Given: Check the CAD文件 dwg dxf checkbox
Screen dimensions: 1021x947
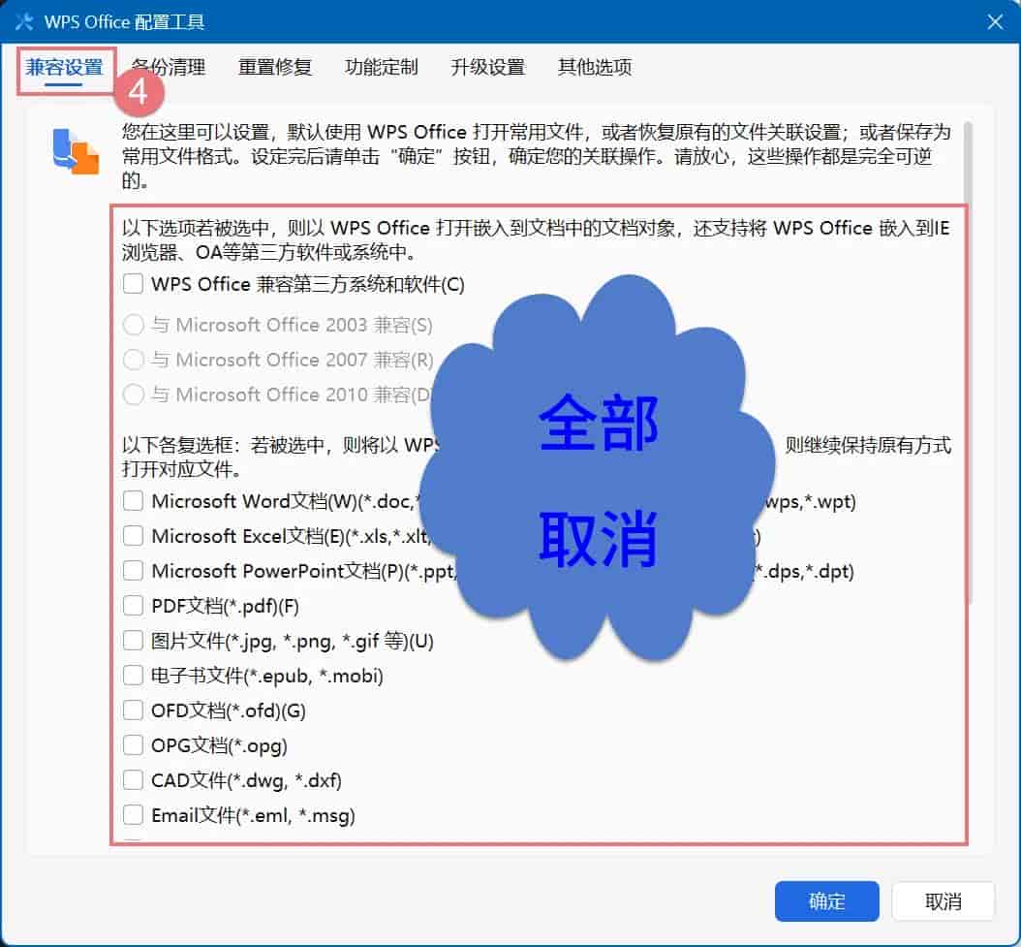Looking at the screenshot, I should pyautogui.click(x=134, y=780).
